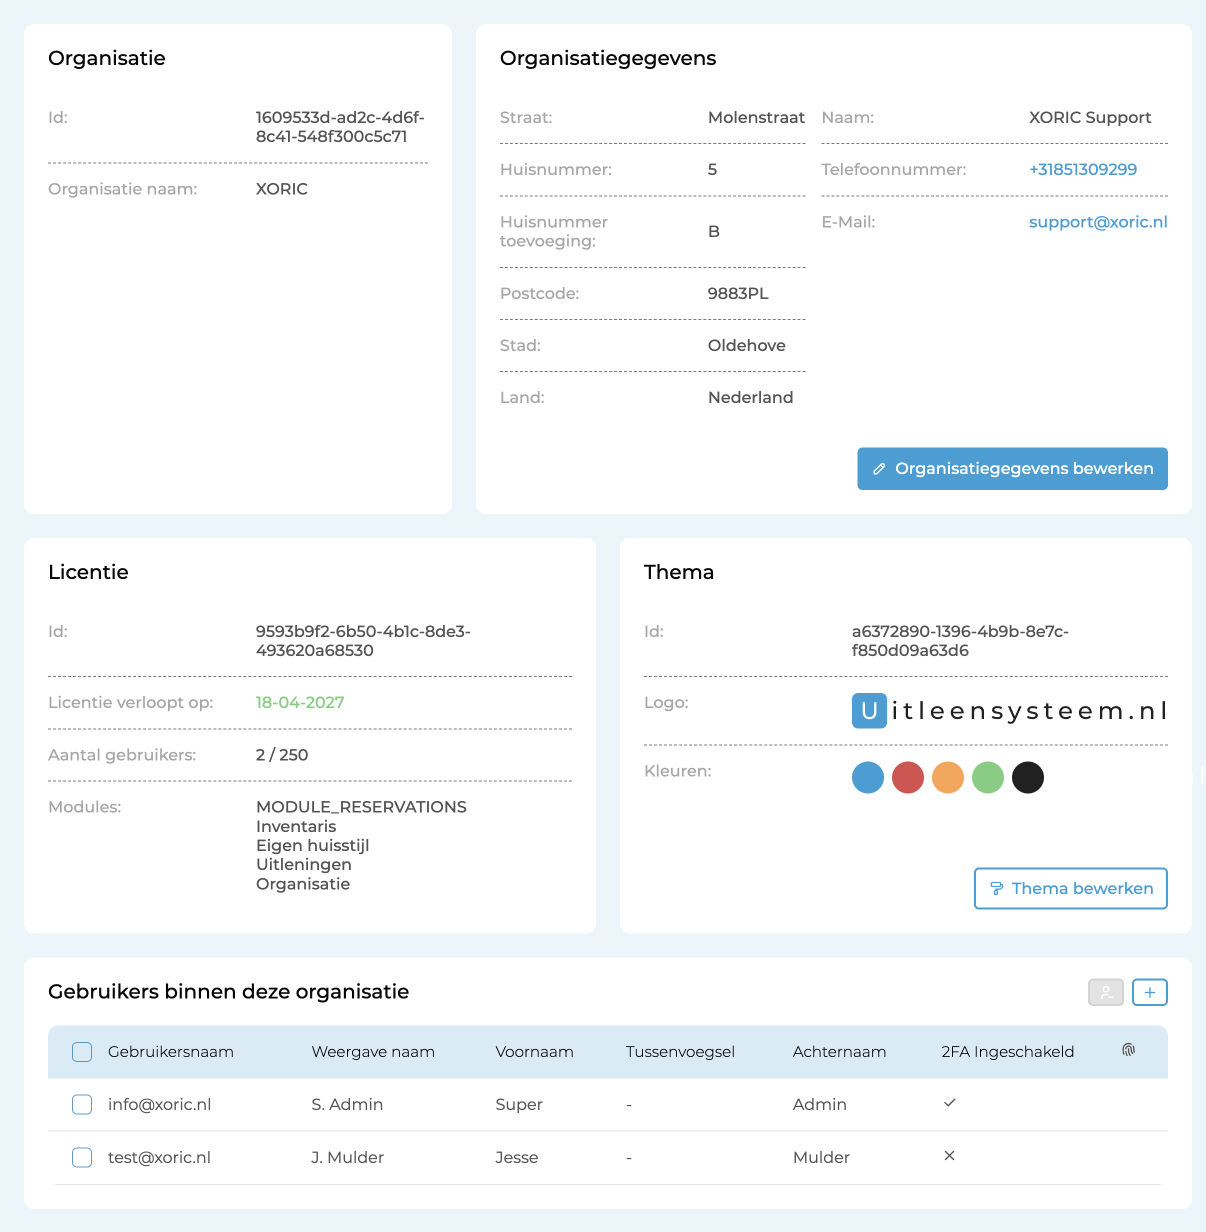Click the J. Mulder display name

click(x=347, y=1157)
